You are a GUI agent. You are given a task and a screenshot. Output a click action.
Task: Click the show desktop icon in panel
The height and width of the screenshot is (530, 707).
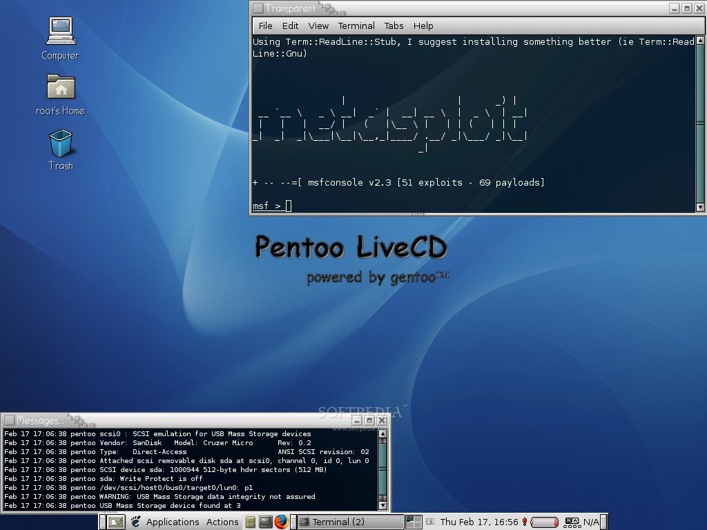(116, 522)
